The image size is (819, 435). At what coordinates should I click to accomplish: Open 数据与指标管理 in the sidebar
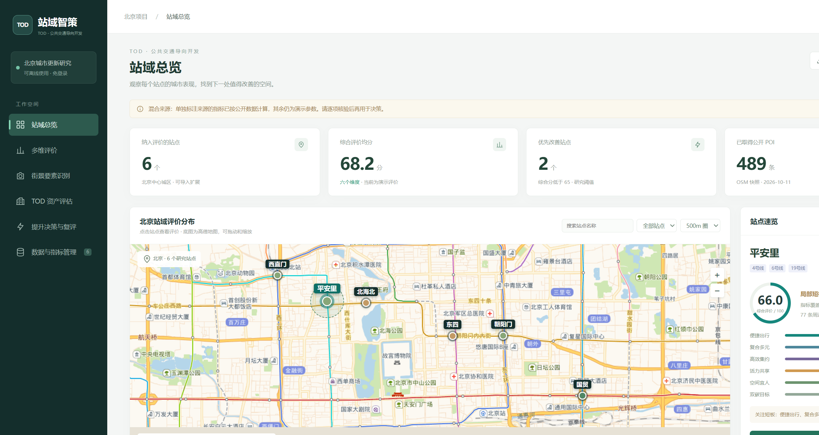pyautogui.click(x=53, y=252)
